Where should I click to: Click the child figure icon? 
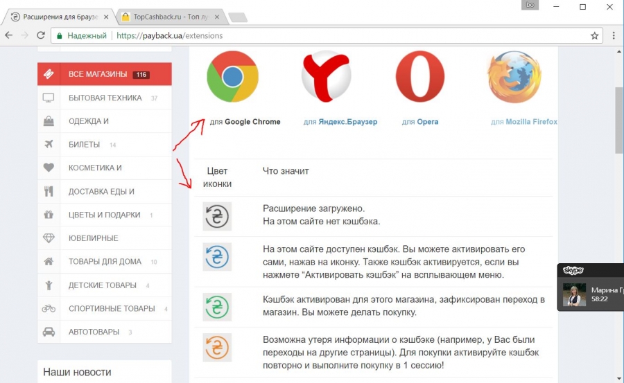click(x=49, y=285)
